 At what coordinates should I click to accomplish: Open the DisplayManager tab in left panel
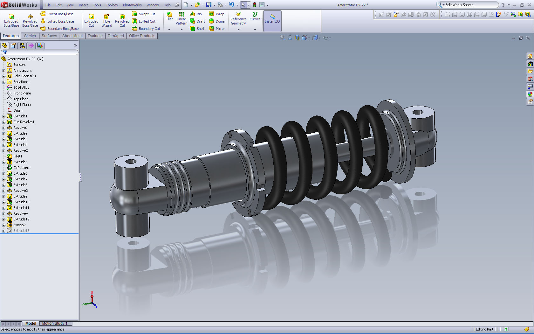click(40, 45)
